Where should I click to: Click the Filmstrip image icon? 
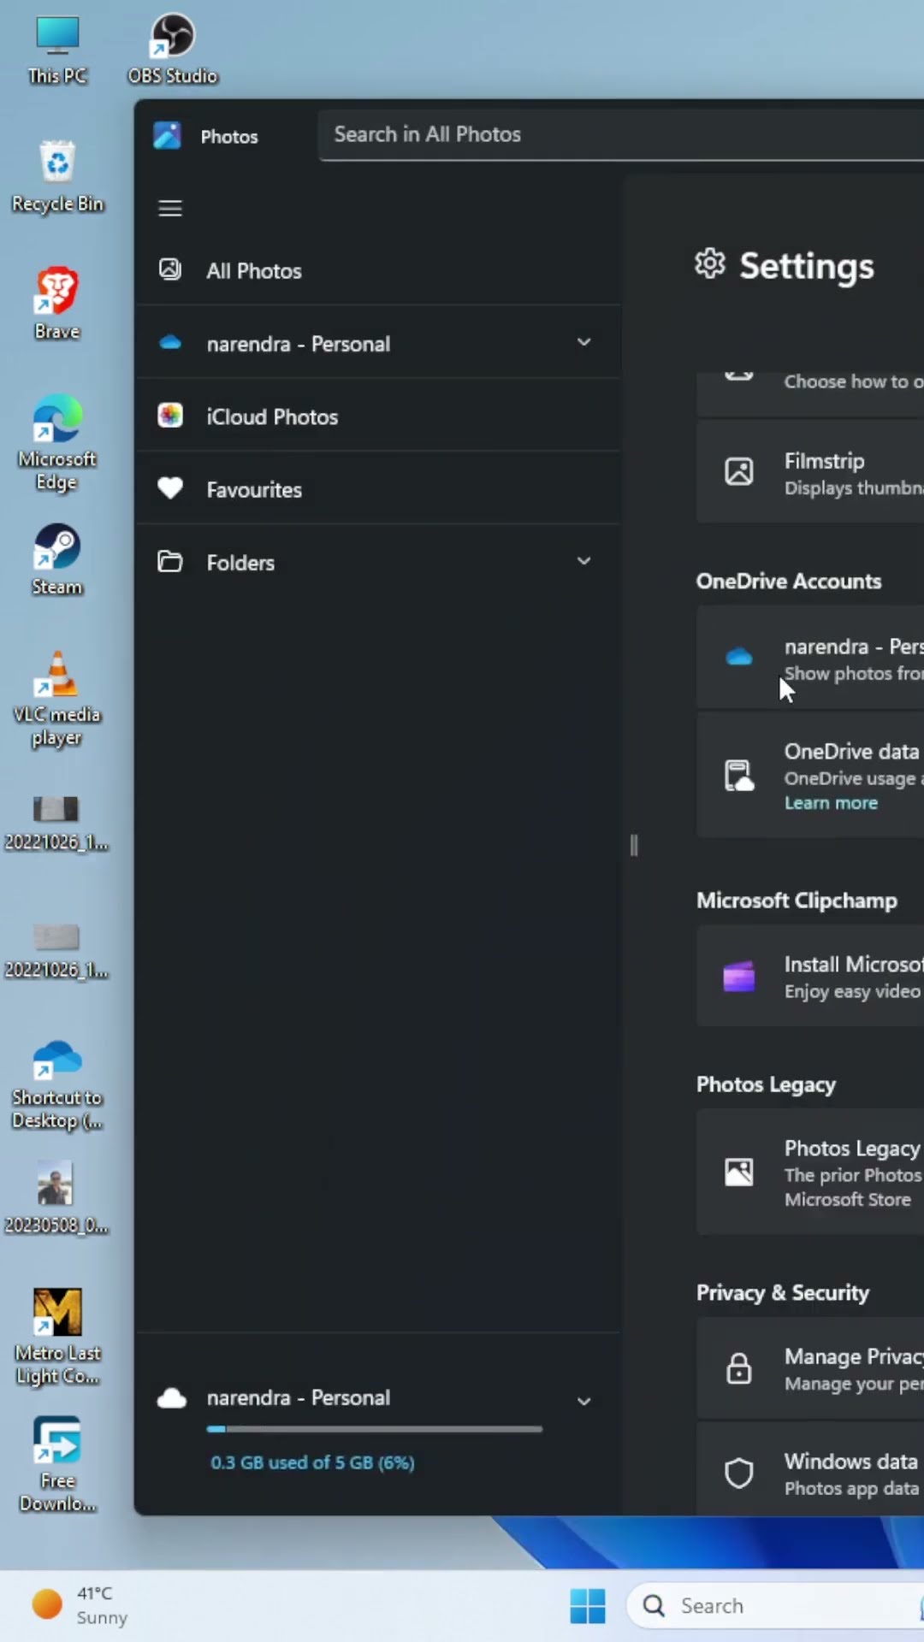[x=739, y=471]
